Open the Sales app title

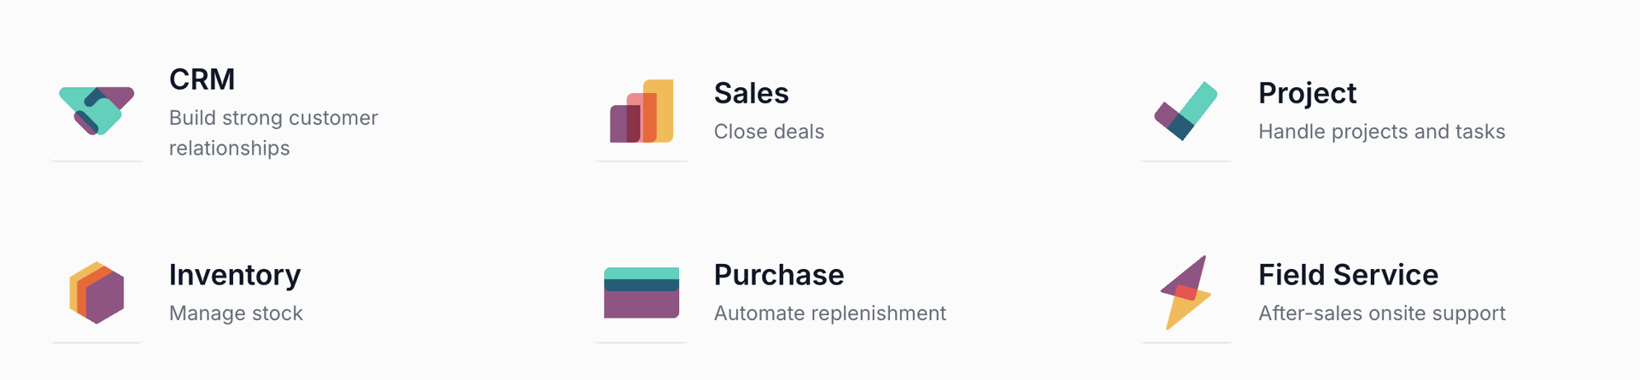[x=751, y=93]
